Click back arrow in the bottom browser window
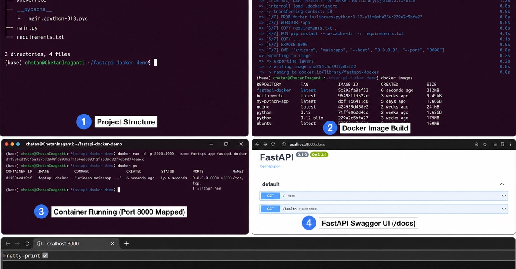Viewport: 516px width, 269px height. [x=8, y=243]
